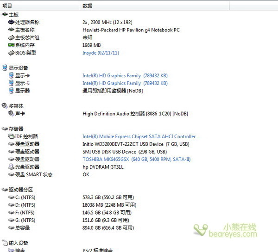The height and width of the screenshot is (252, 278).
Task: Select the 存储器 group label
Action: [x=16, y=129]
